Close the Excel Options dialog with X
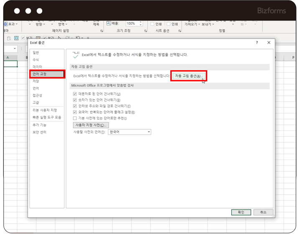The width and height of the screenshot is (299, 234). (x=268, y=43)
